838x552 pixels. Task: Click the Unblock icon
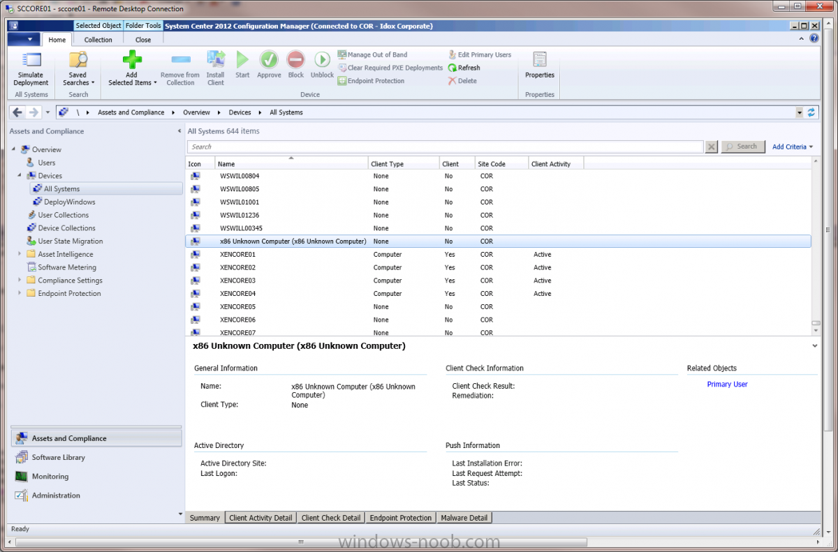coord(322,59)
